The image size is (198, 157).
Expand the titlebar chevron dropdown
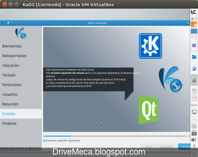tap(188, 23)
